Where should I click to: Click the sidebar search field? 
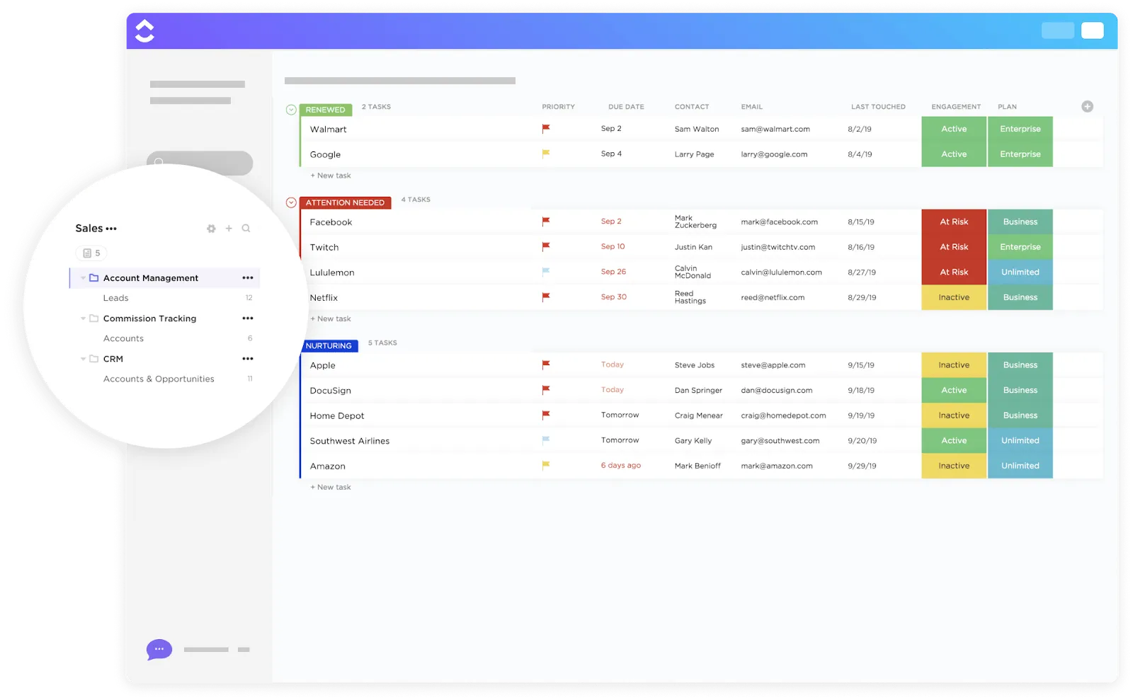coord(200,162)
